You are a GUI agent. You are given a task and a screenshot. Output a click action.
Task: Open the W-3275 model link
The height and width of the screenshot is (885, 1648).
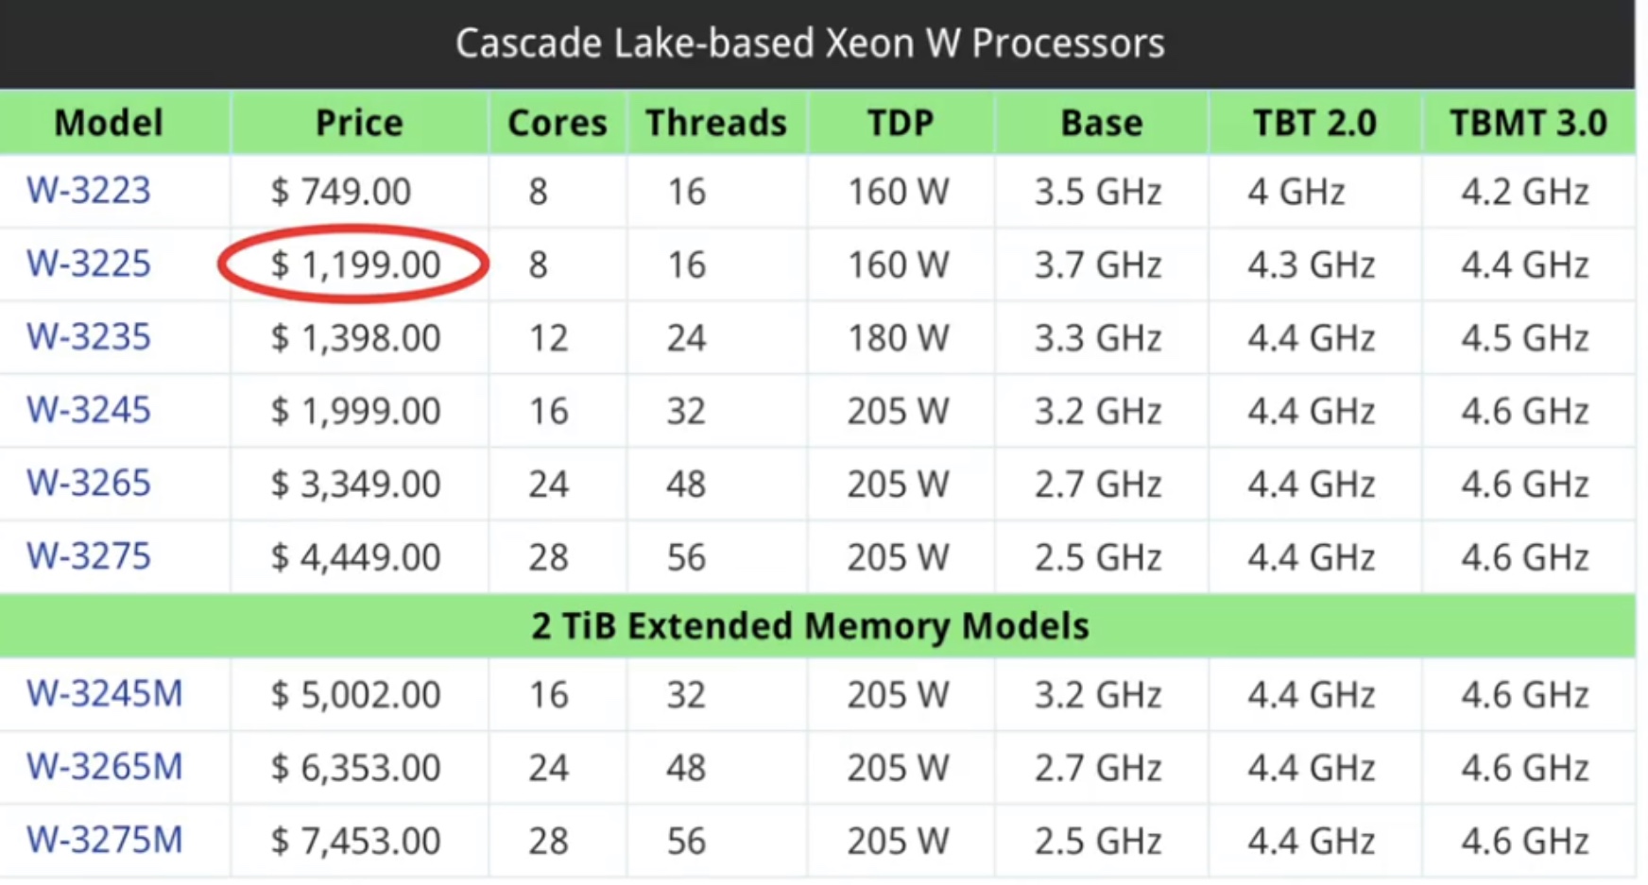click(89, 556)
